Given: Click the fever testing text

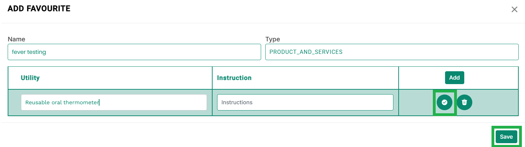Looking at the screenshot, I should pyautogui.click(x=29, y=52).
